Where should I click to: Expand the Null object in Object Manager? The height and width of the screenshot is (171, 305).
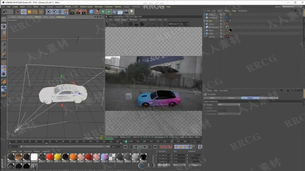[x=204, y=21]
